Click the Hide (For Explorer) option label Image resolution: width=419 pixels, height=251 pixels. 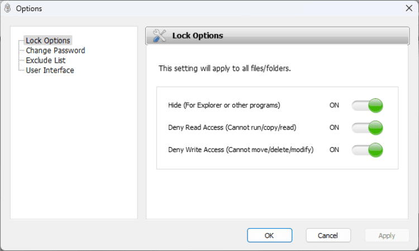tap(223, 105)
